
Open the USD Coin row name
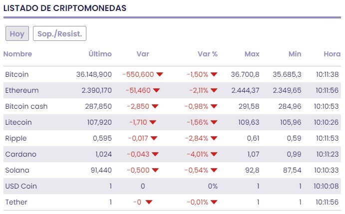21,186
